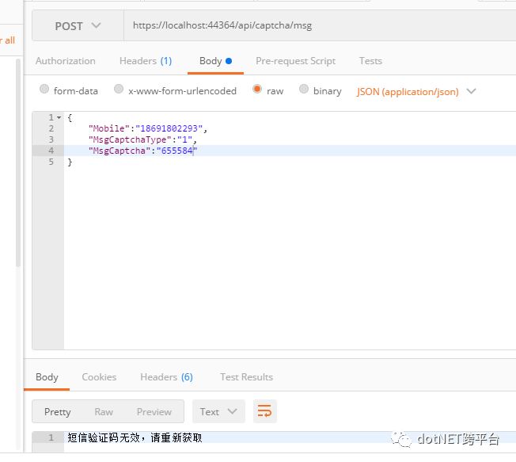The image size is (516, 462).
Task: Open the Tests tab
Action: click(370, 61)
